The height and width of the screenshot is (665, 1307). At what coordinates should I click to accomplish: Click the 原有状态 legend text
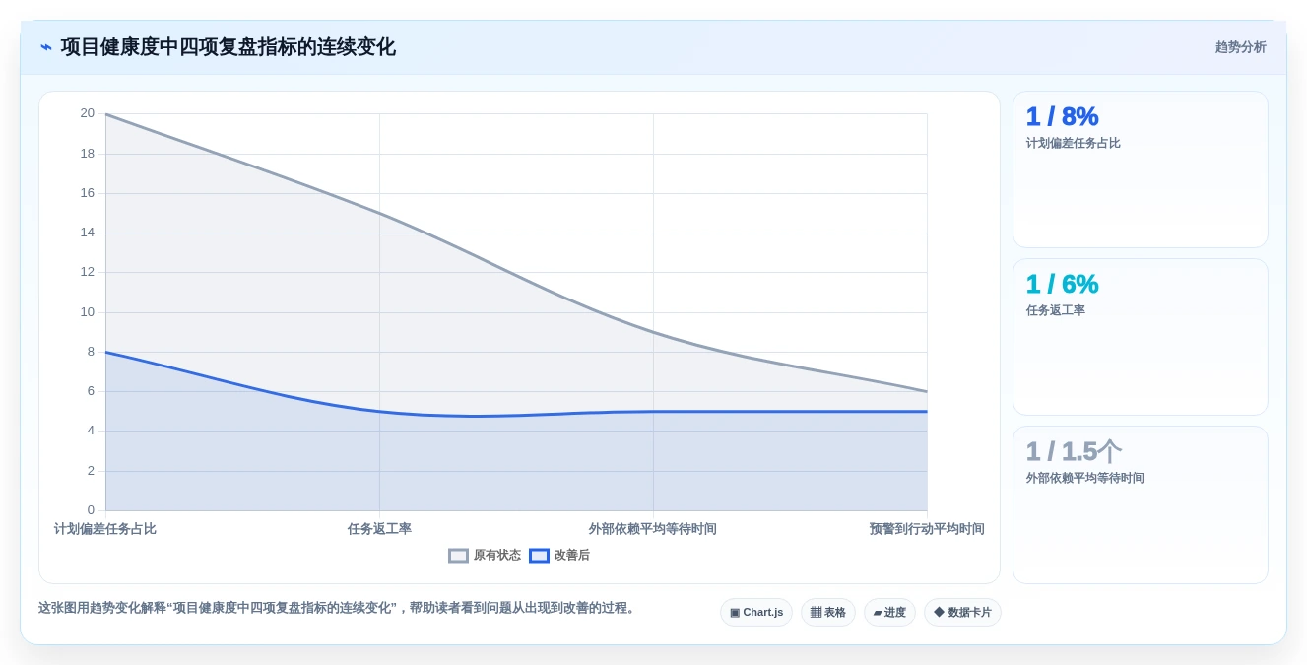497,556
